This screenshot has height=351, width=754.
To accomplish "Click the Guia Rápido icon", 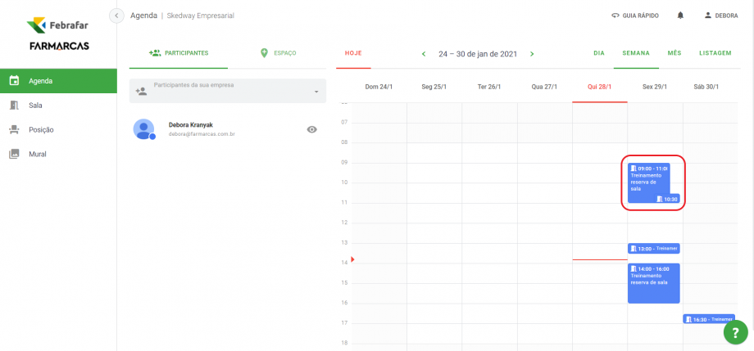I will (x=615, y=16).
